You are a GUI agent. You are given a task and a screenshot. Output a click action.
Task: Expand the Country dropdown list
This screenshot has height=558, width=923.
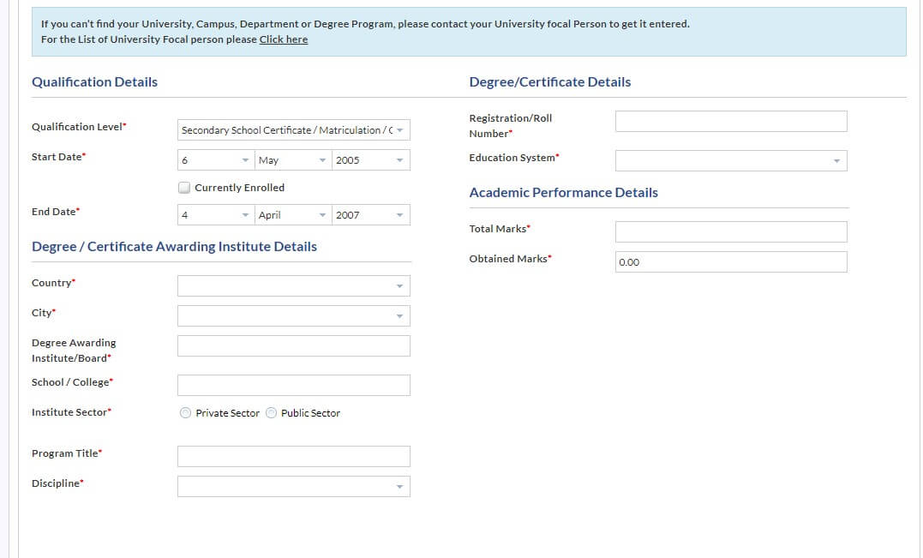293,286
